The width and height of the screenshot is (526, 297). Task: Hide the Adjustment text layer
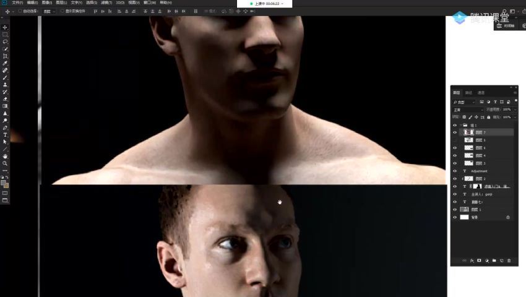click(455, 171)
